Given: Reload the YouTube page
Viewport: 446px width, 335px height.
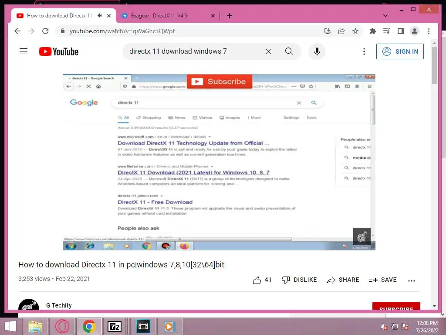Looking at the screenshot, I should click(x=45, y=31).
